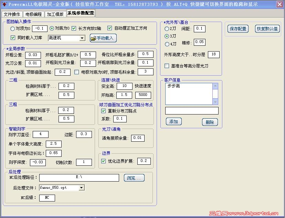
Task: Select the 系统参数配置 tab
Action: [81, 13]
